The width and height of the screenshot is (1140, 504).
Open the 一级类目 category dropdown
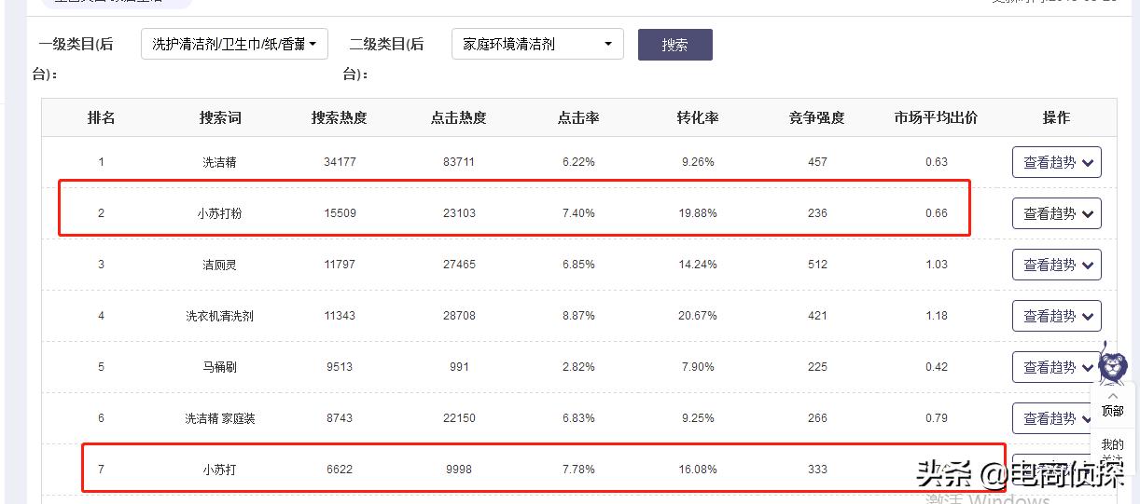click(x=234, y=44)
